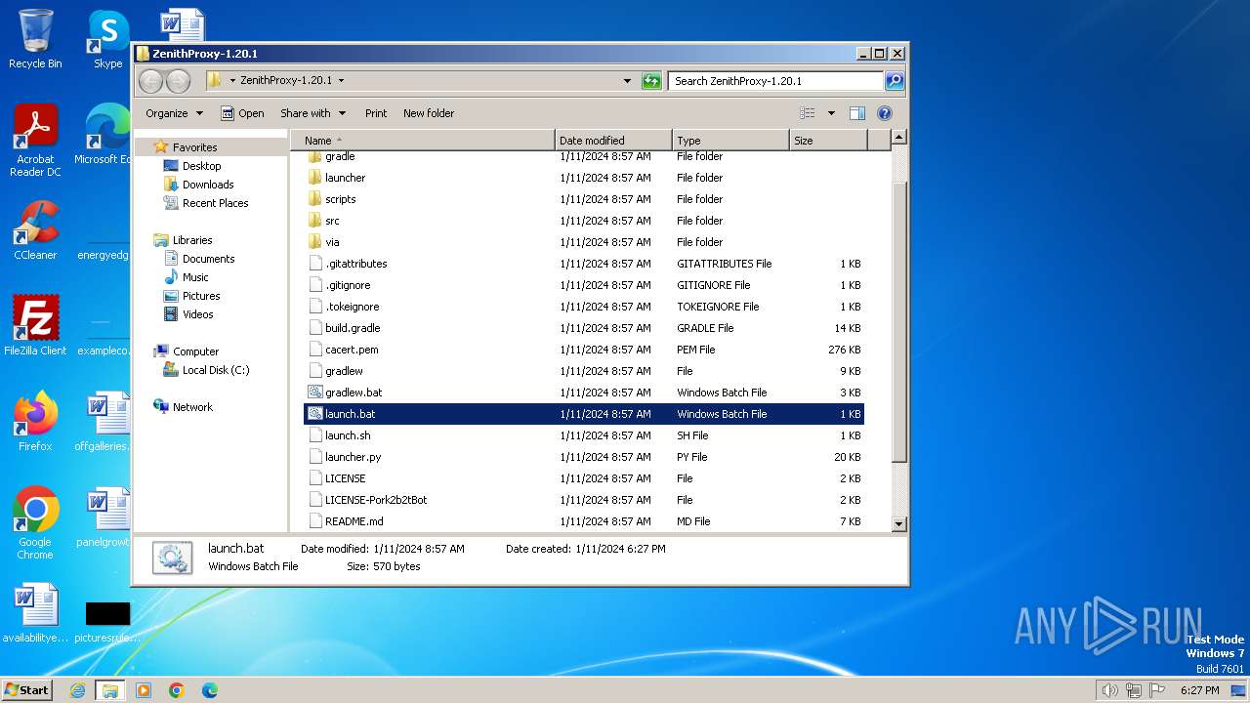This screenshot has height=703, width=1250.
Task: Click the Print toolbar button
Action: (376, 113)
